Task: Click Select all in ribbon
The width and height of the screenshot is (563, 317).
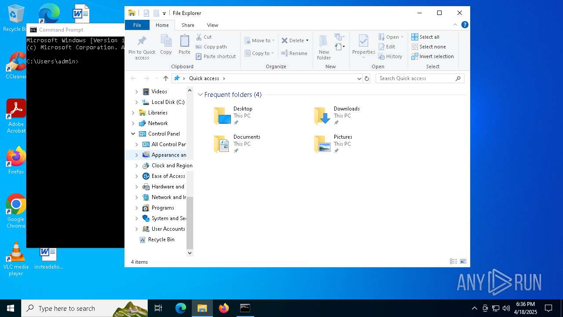Action: pos(425,37)
